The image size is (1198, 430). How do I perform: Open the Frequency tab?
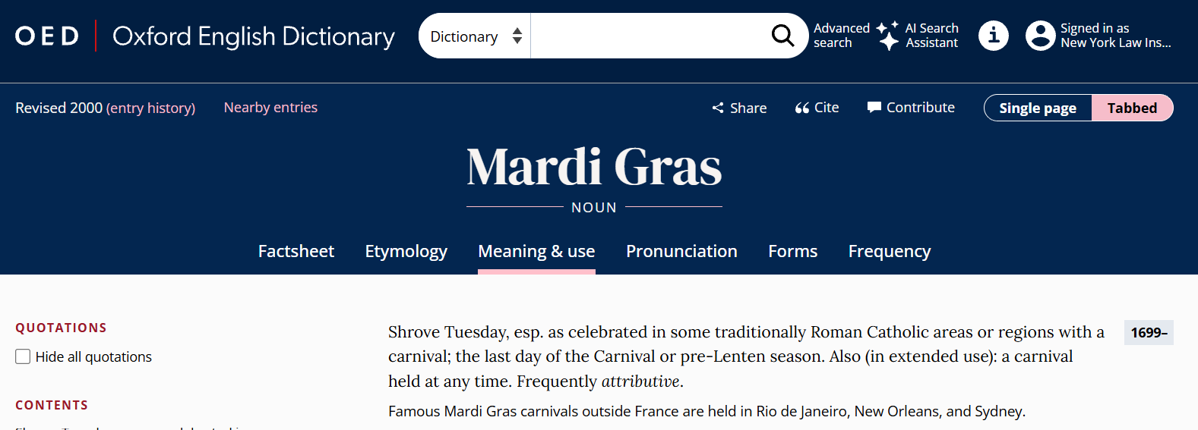(x=889, y=251)
